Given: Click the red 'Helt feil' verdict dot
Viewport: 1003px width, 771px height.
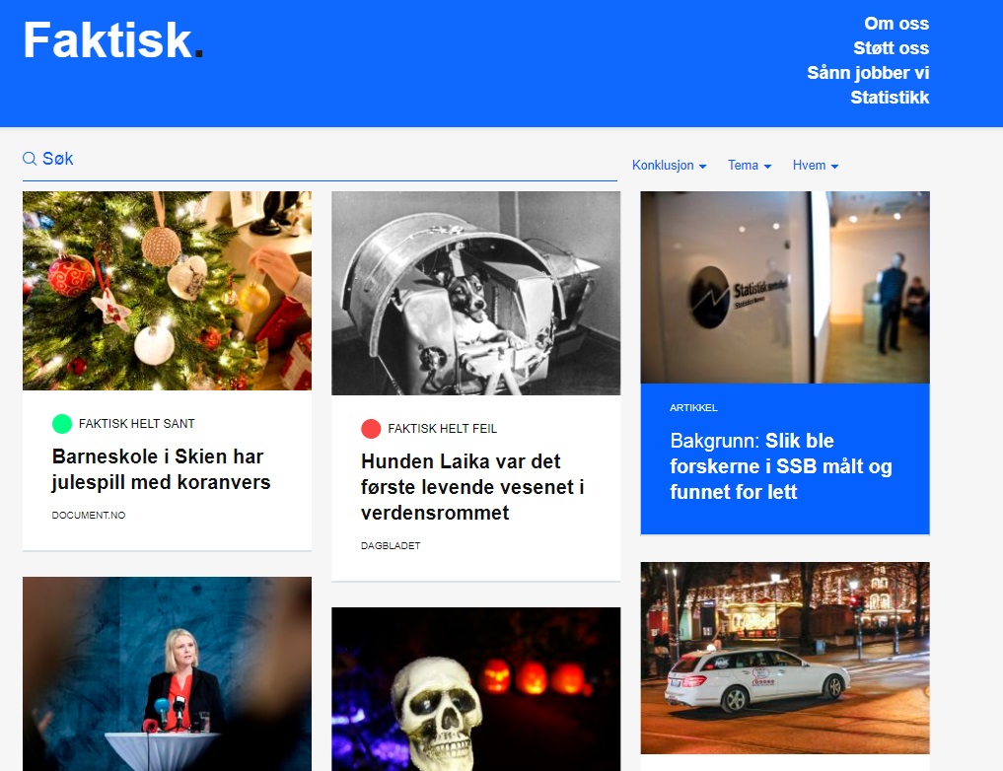Looking at the screenshot, I should (x=371, y=428).
